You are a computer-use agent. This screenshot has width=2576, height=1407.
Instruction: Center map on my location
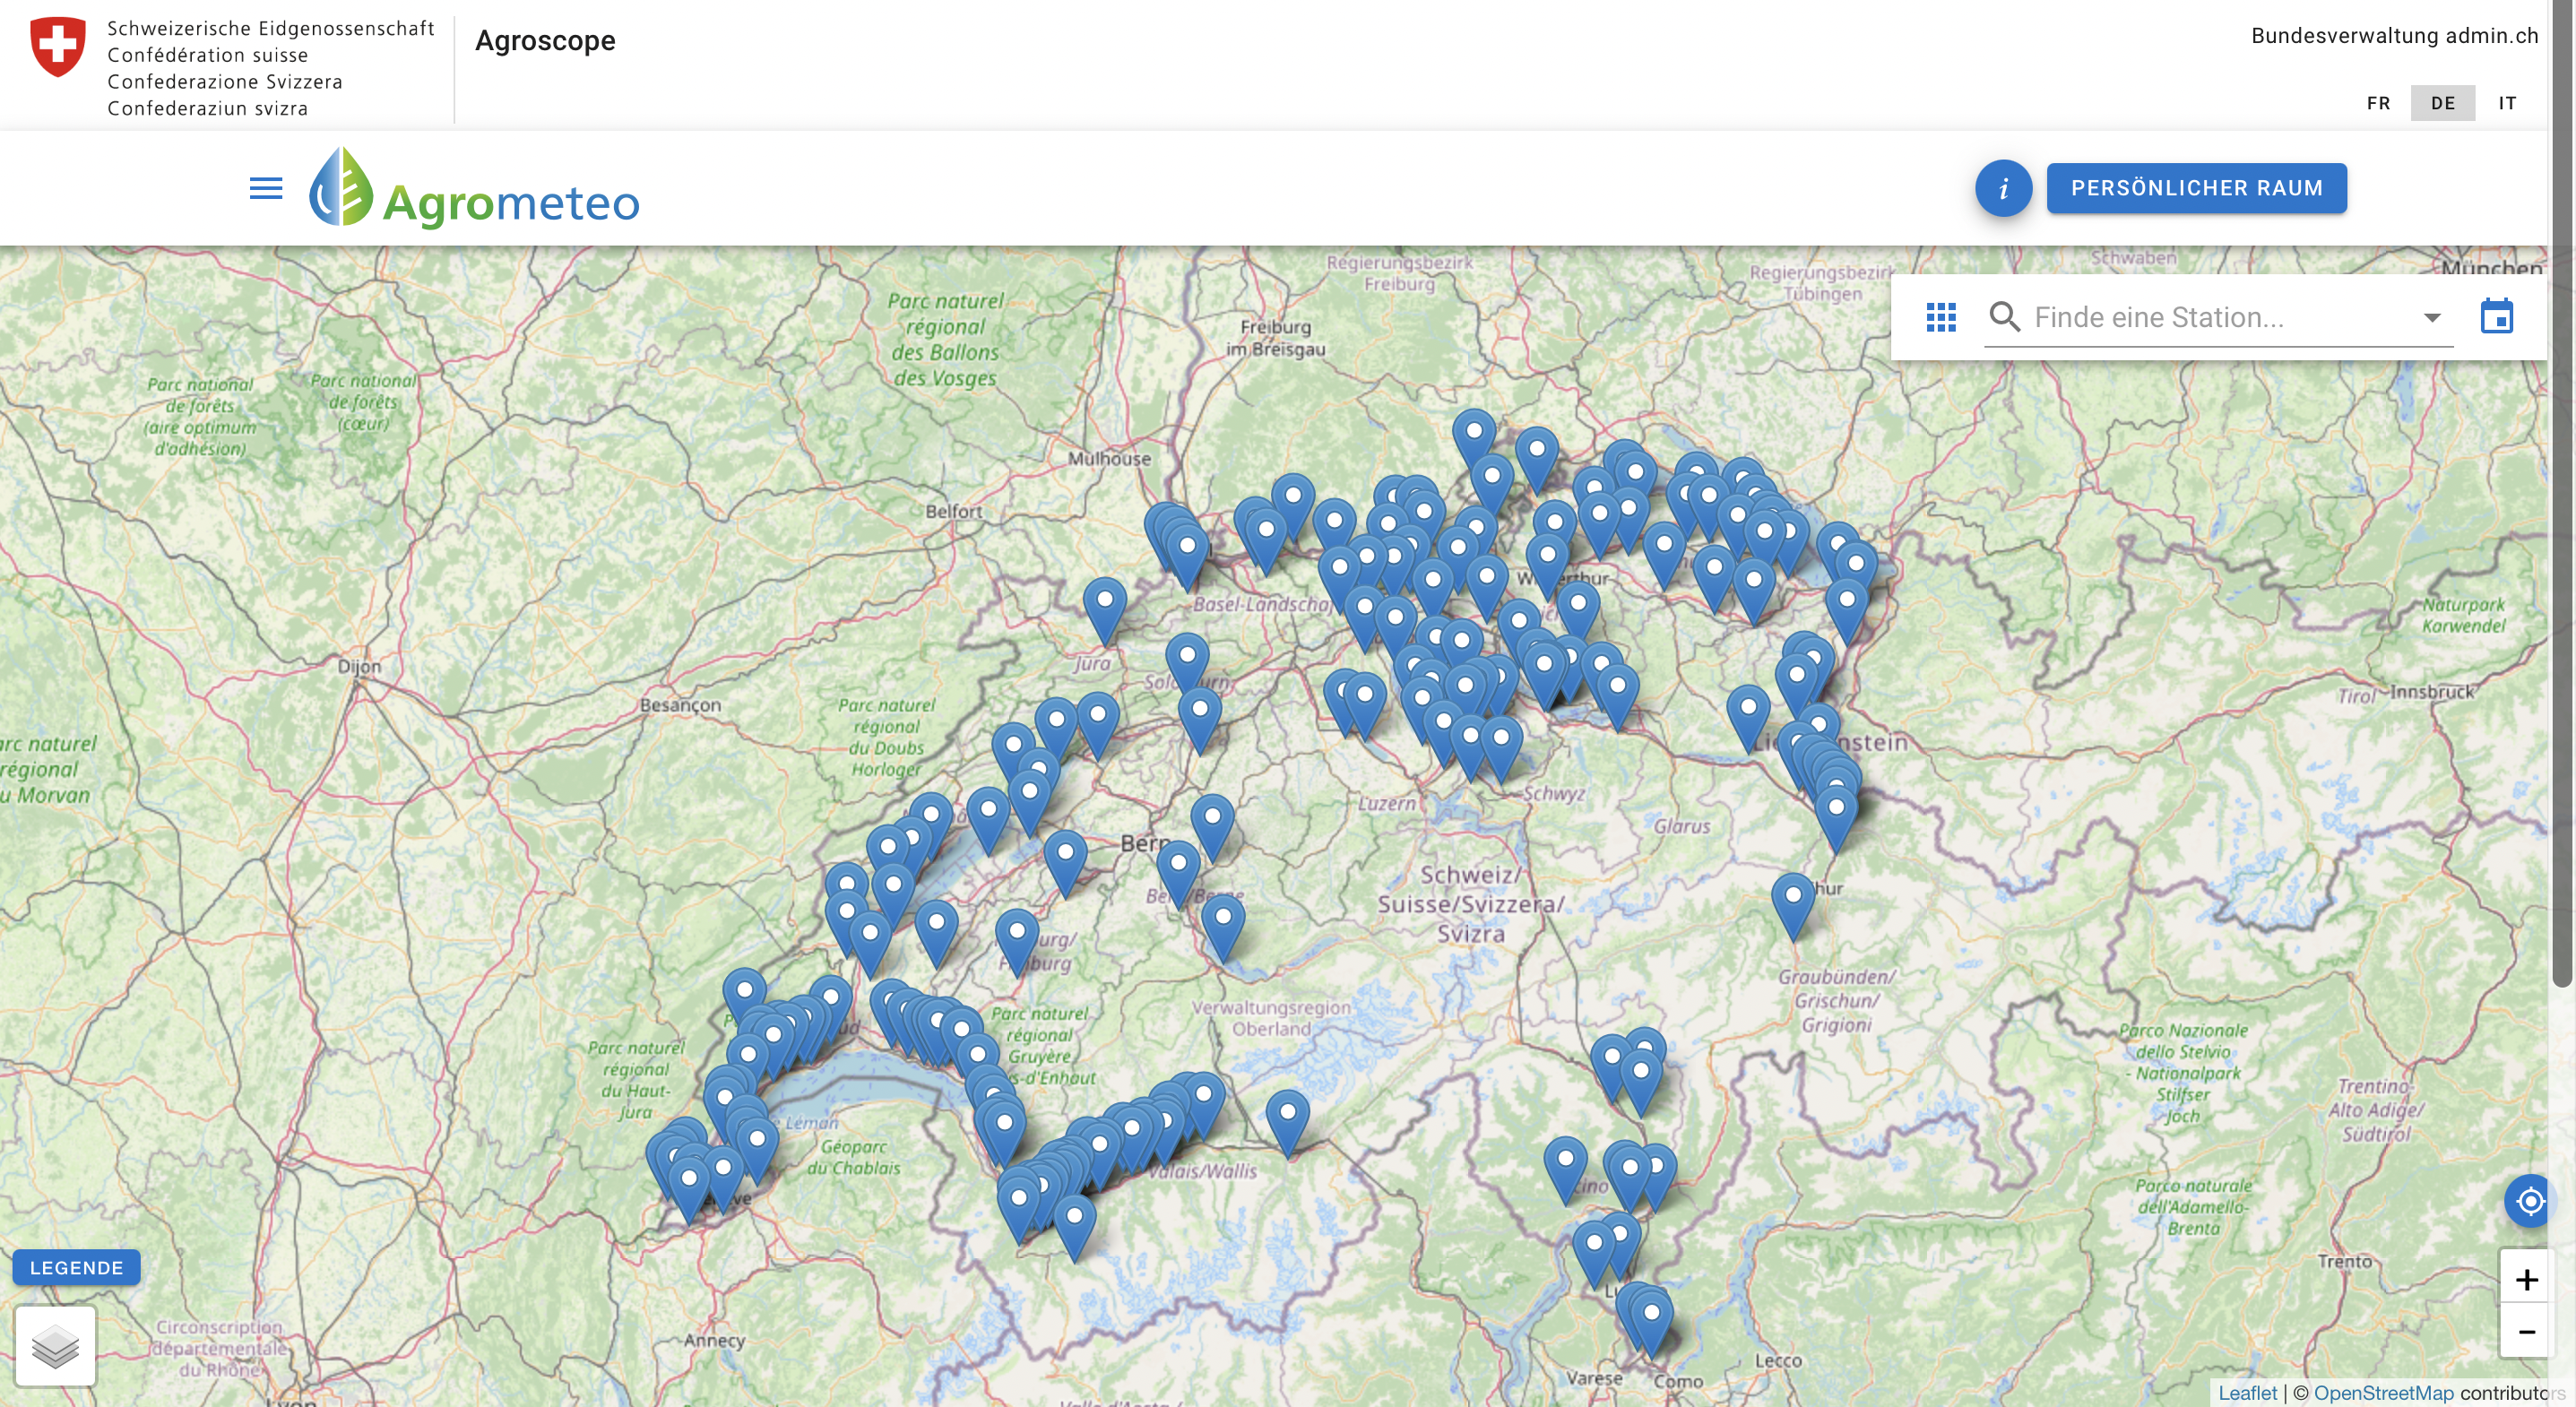2530,1201
